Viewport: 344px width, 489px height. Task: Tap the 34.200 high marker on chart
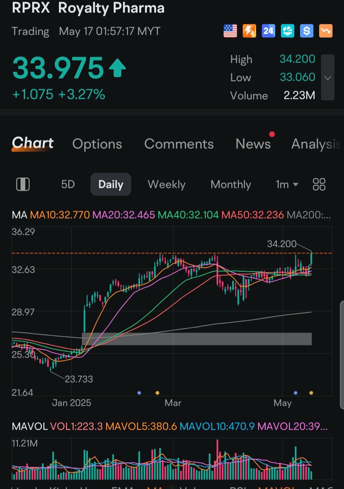pyautogui.click(x=282, y=244)
